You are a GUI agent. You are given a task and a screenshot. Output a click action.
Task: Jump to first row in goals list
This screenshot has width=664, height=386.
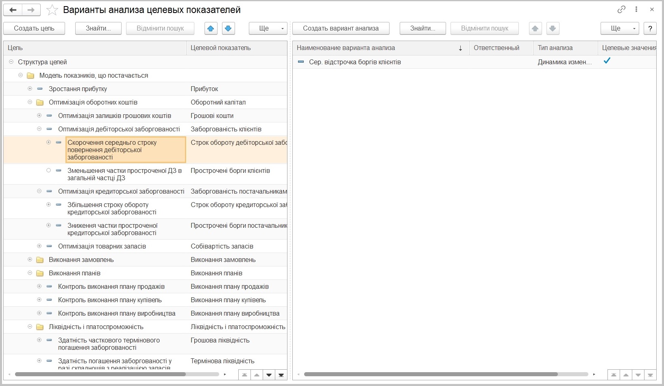pyautogui.click(x=244, y=375)
